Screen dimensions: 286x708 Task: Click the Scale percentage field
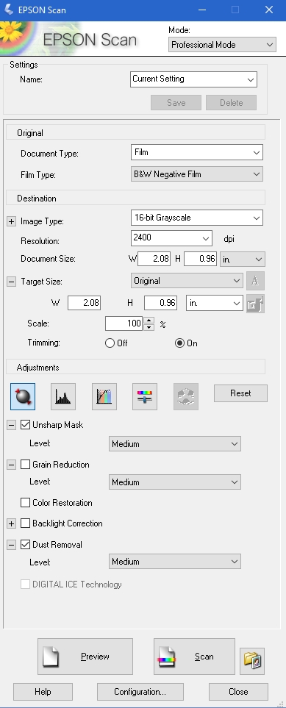pos(124,323)
